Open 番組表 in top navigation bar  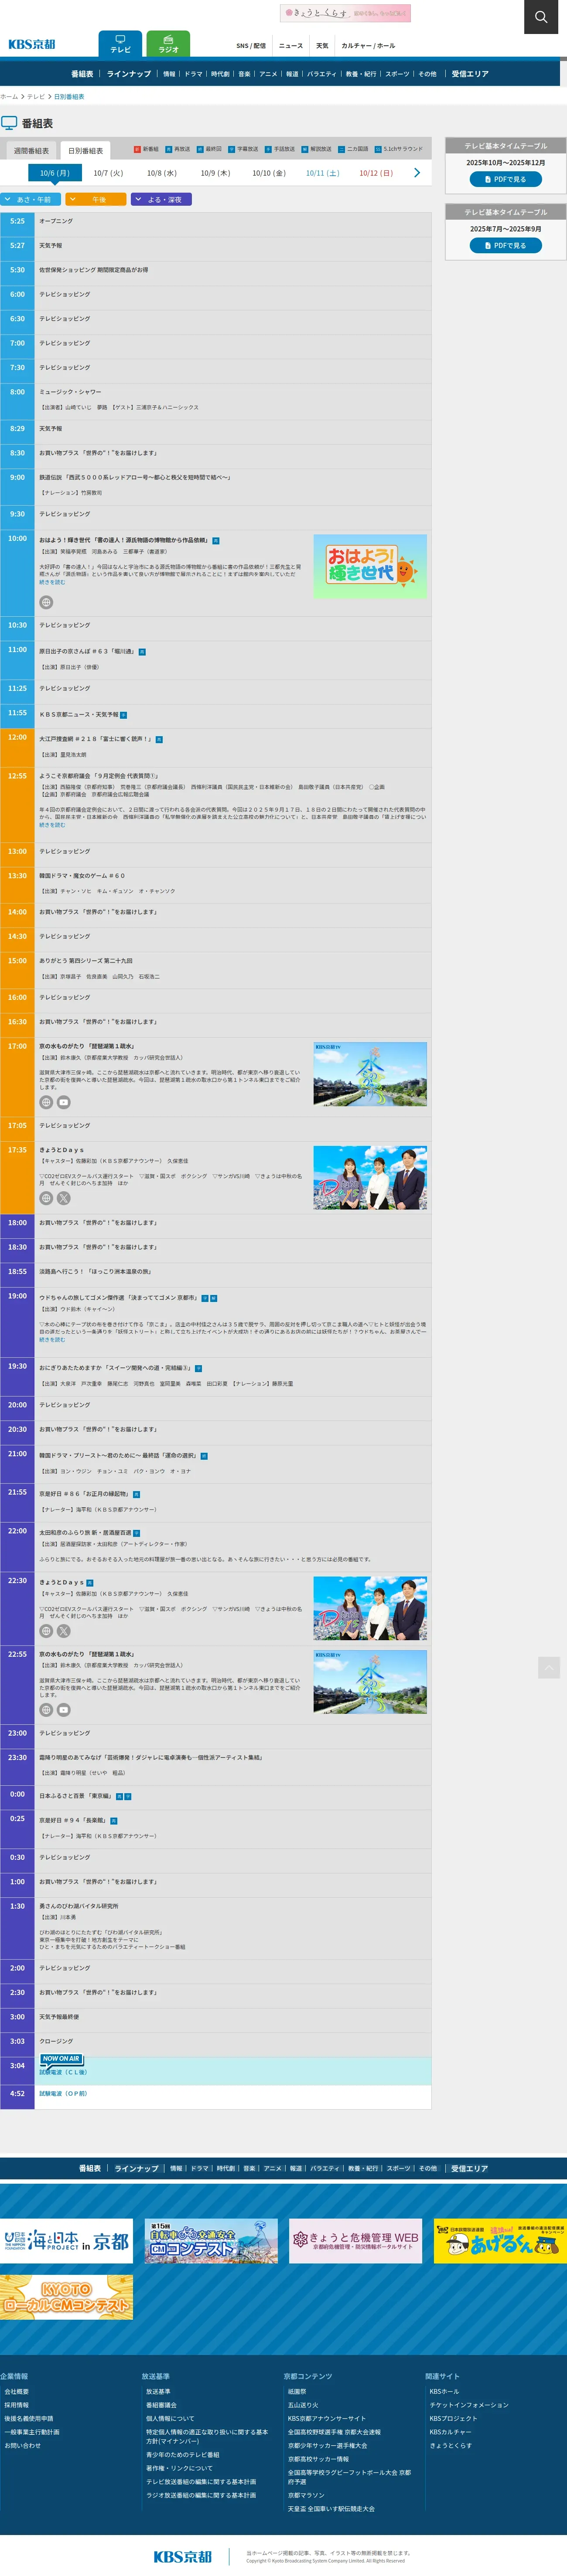click(82, 74)
